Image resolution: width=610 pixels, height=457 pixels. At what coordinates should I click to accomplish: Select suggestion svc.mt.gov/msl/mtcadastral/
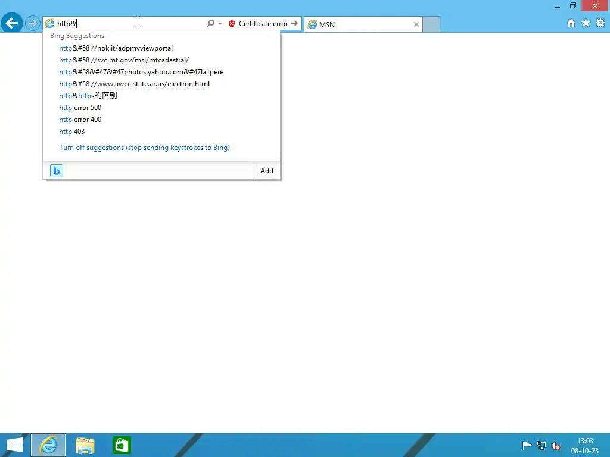161,60
